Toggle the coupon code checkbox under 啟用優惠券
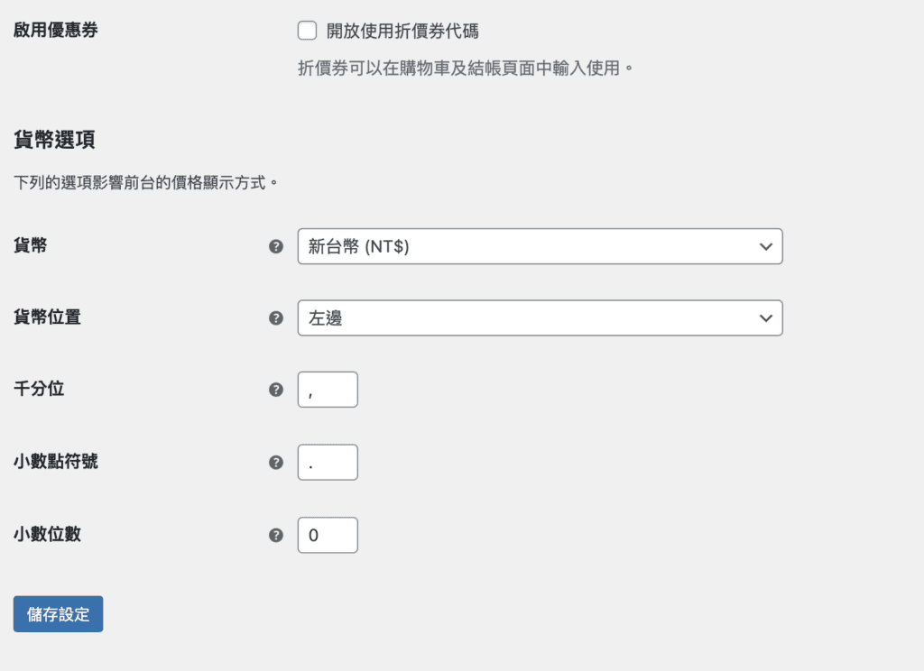 point(307,30)
